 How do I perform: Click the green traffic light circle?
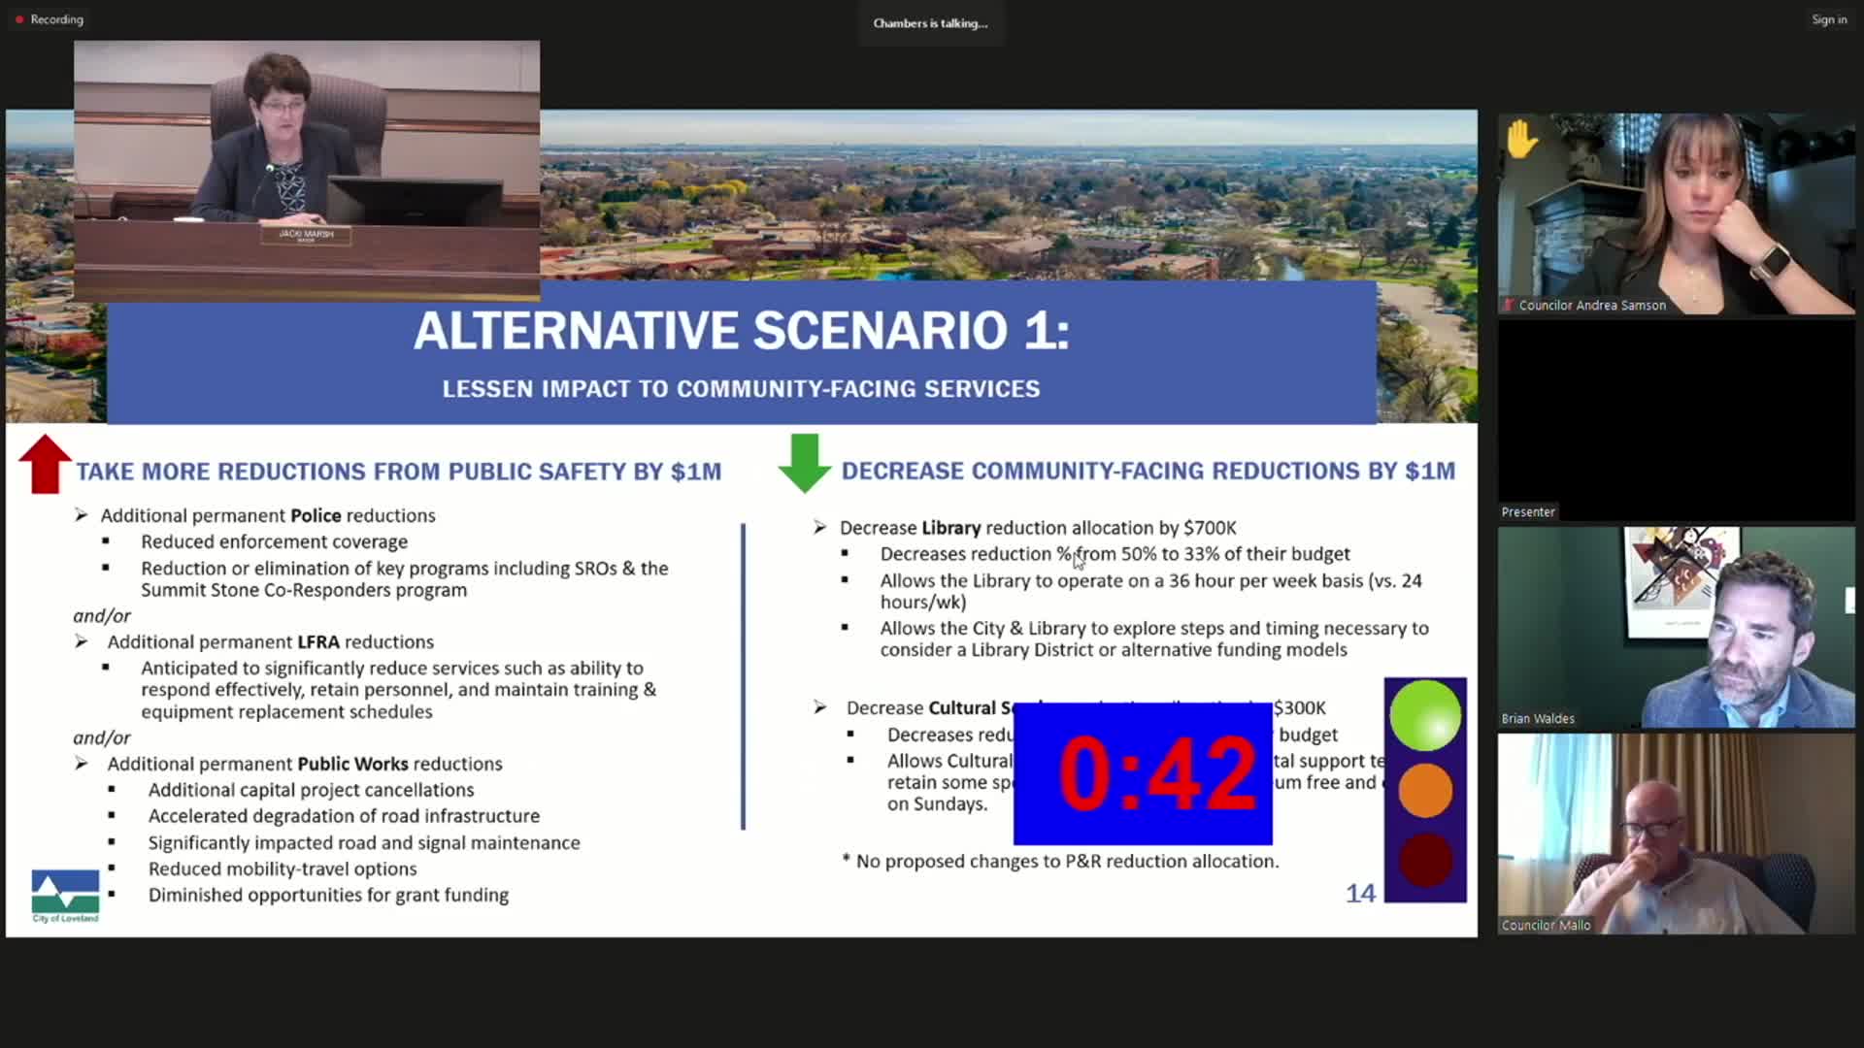(x=1424, y=716)
